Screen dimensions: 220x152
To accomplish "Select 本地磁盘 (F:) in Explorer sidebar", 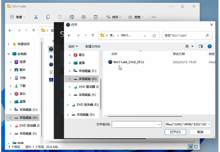I will click(26, 133).
